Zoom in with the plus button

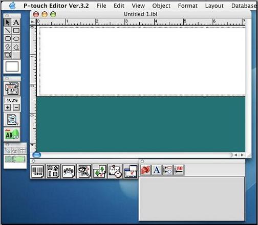(x=8, y=107)
